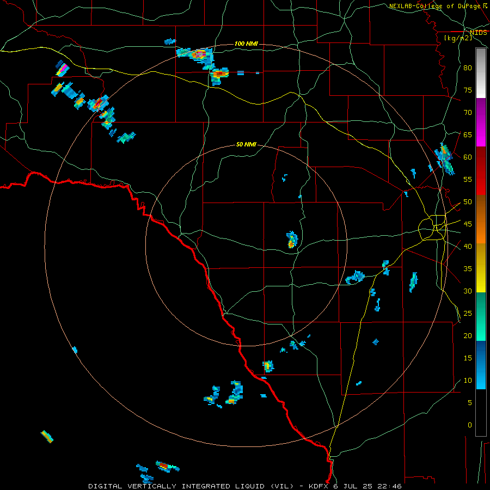Click the 70 value on the color scale

point(468,113)
